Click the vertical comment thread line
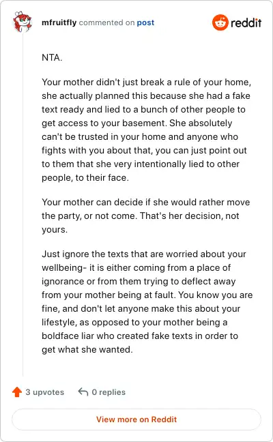Viewport: 273px width, 442px height. (x=23, y=205)
